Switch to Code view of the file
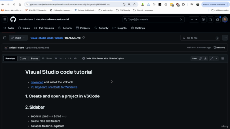Screen dimensions: 230x129 (23, 58)
